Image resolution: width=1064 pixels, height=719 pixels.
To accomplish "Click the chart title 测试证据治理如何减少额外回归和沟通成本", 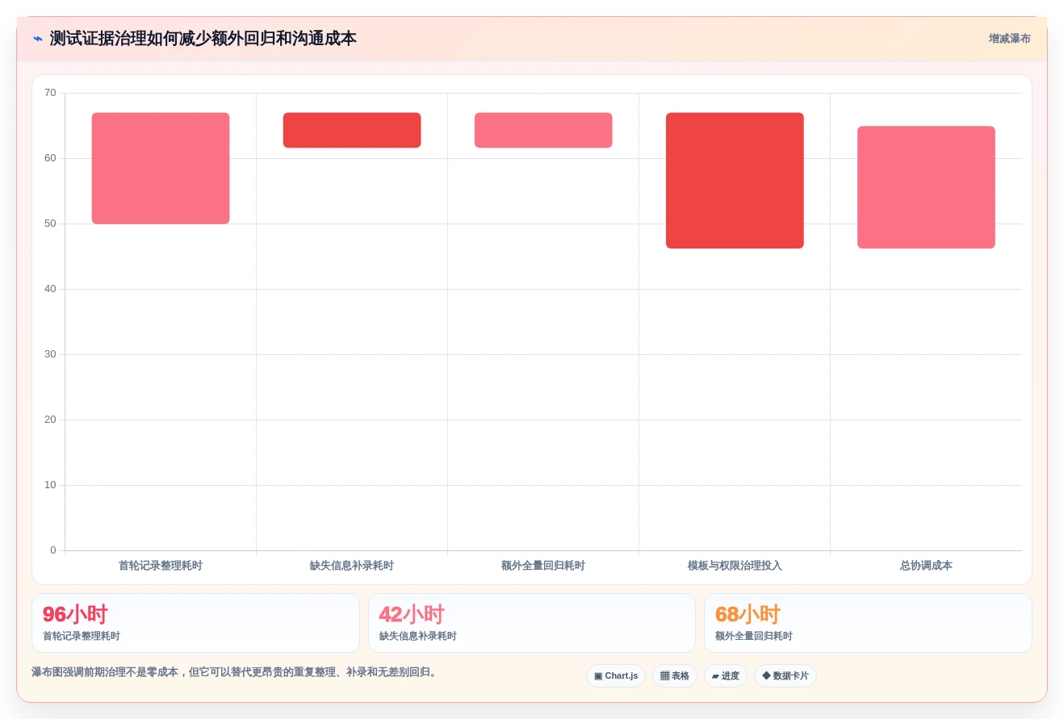I will point(203,39).
